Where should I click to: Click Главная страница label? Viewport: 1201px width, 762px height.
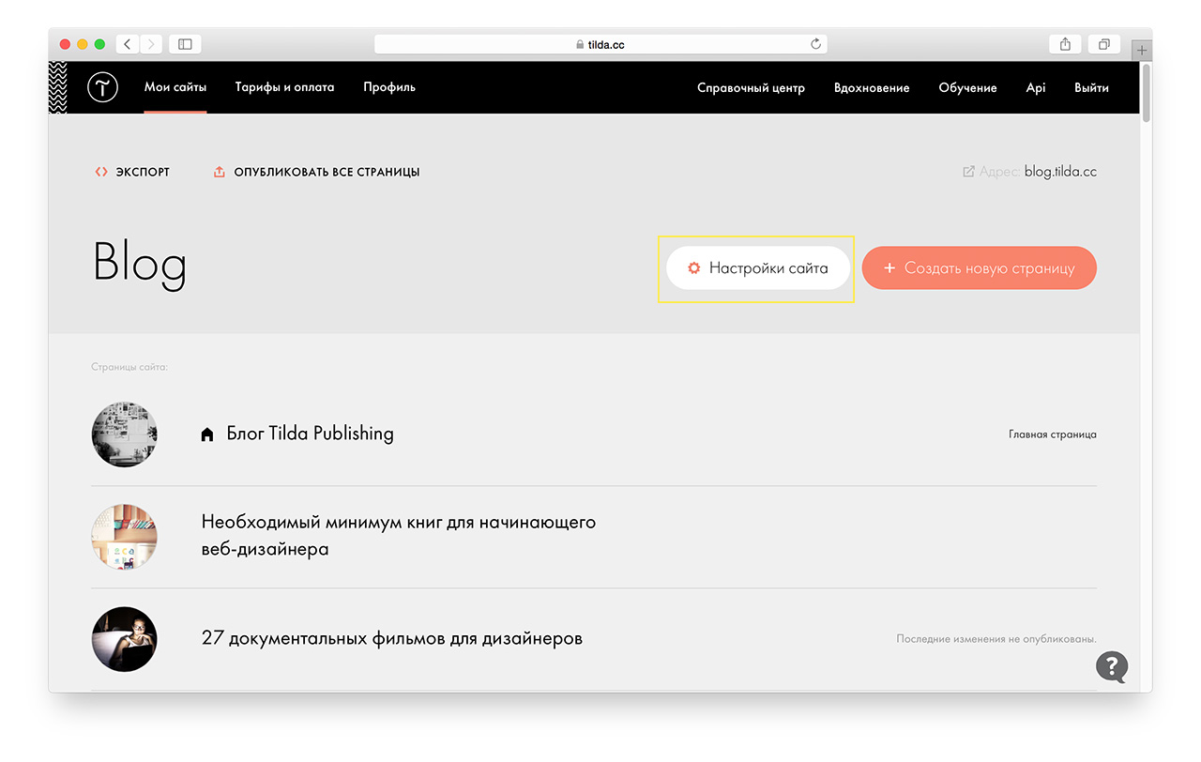point(1053,434)
